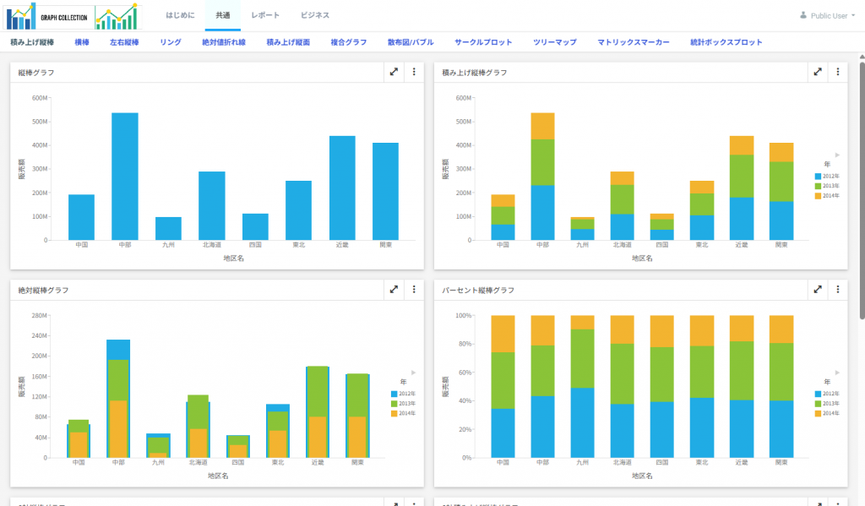Open the サークルプロット section
The width and height of the screenshot is (865, 506).
point(483,42)
